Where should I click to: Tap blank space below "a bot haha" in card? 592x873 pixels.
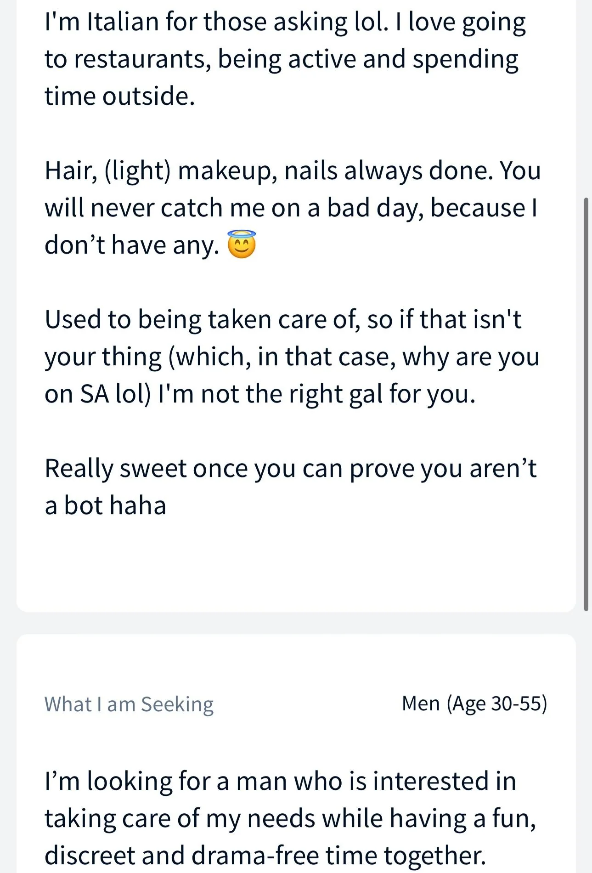click(296, 565)
